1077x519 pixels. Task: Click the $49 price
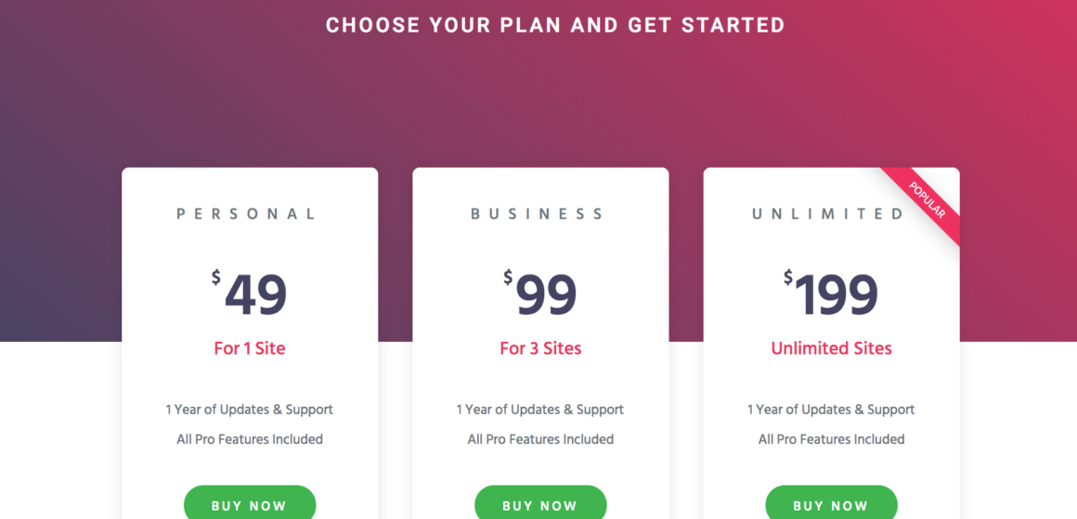click(250, 295)
